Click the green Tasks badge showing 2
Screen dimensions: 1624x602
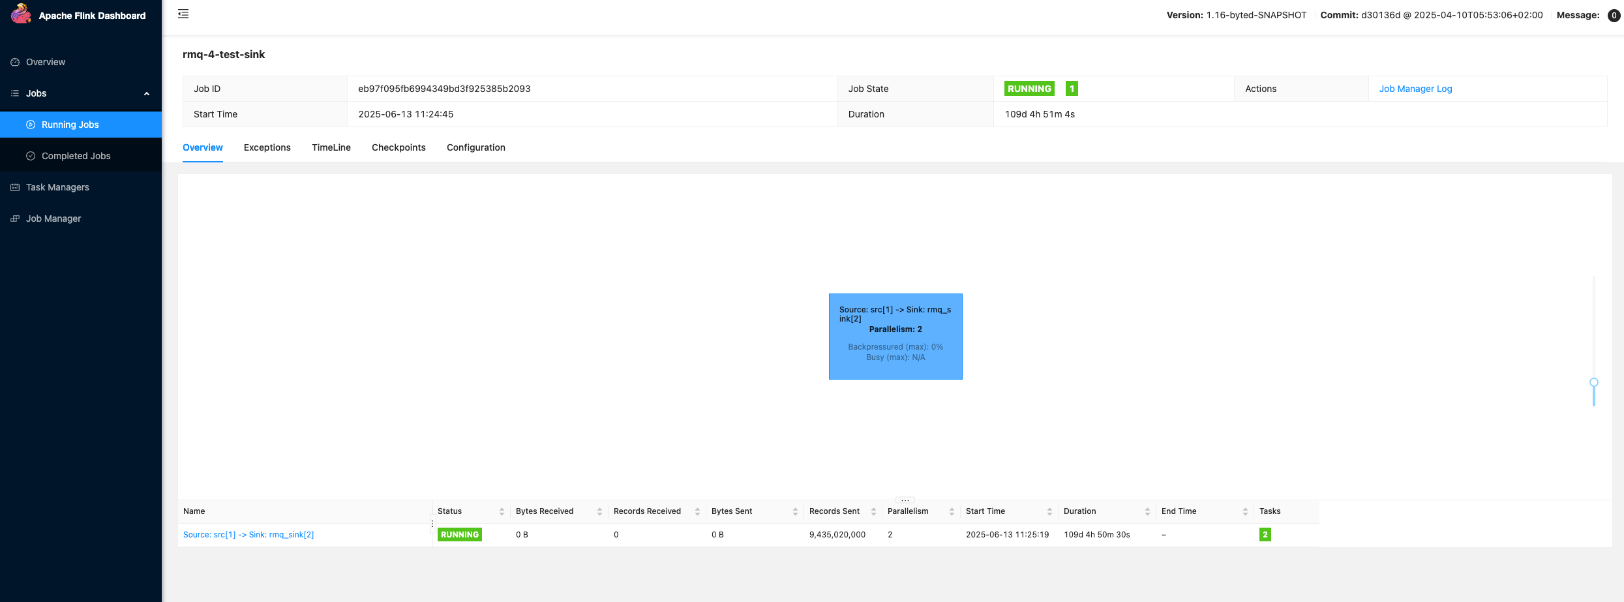1265,535
